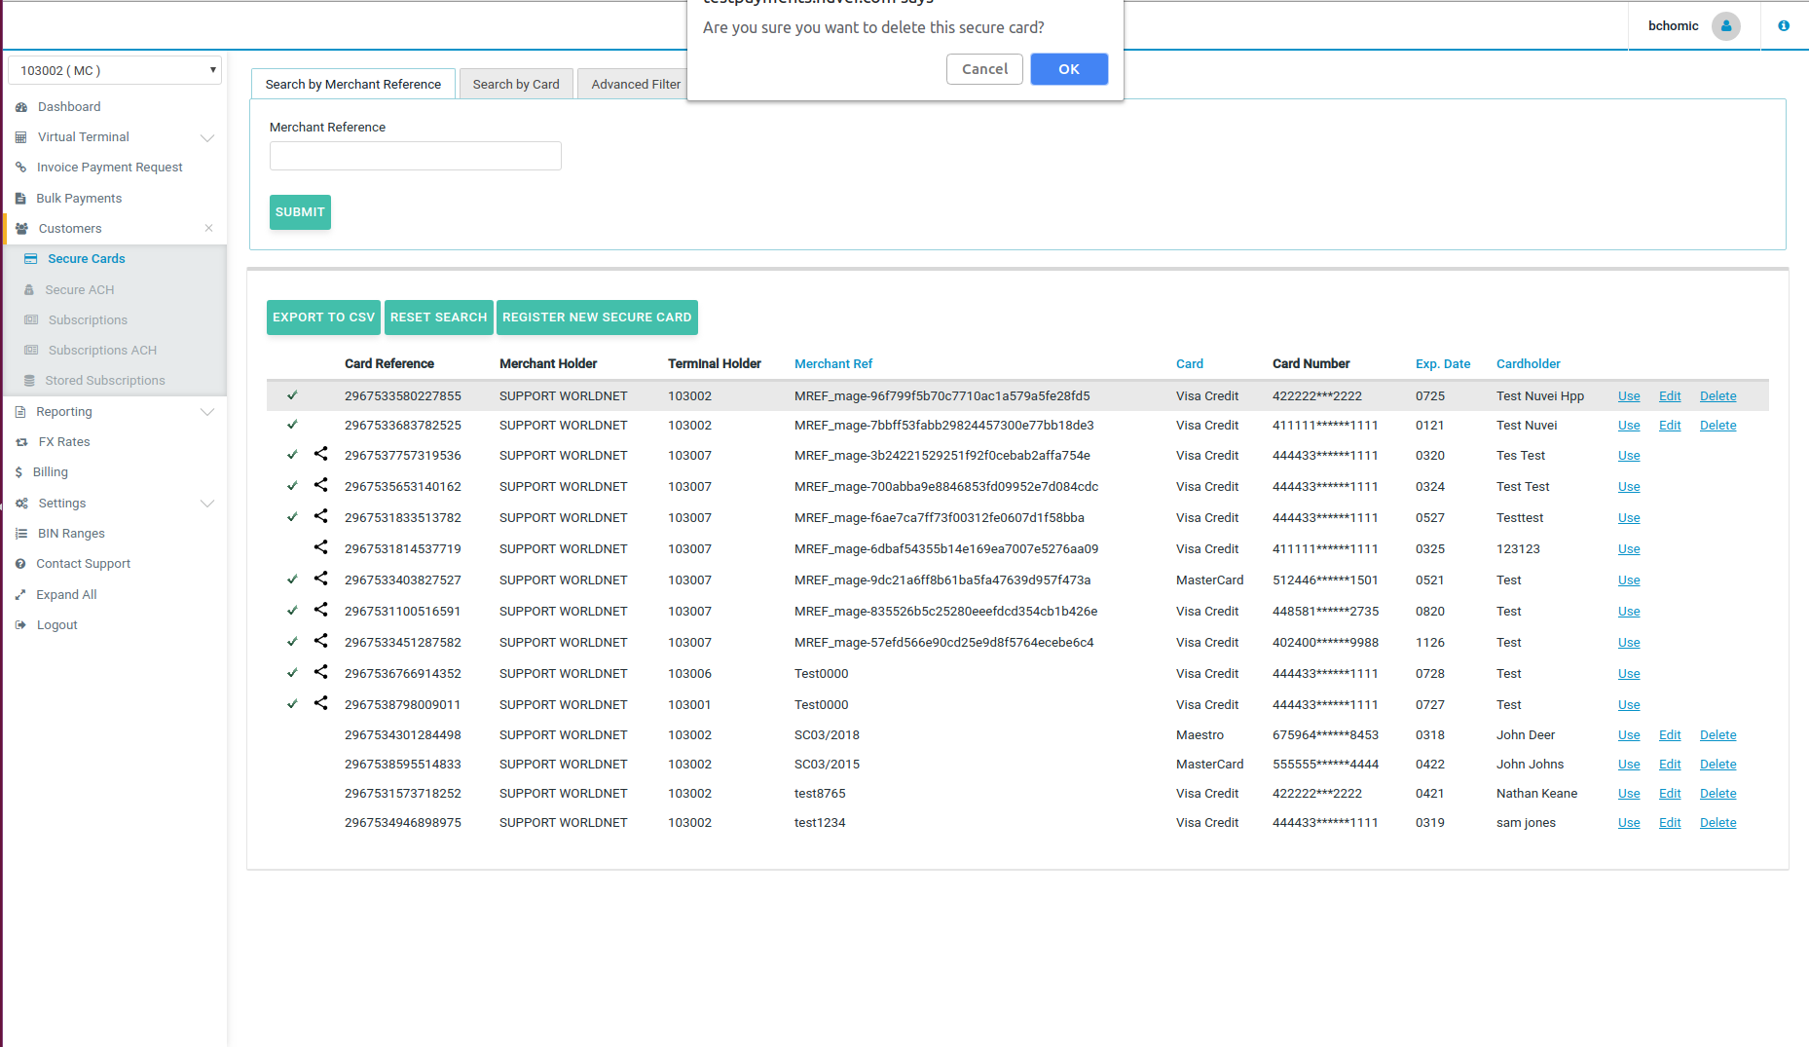The height and width of the screenshot is (1047, 1809).
Task: Click the user profile avatar icon
Action: [1725, 26]
